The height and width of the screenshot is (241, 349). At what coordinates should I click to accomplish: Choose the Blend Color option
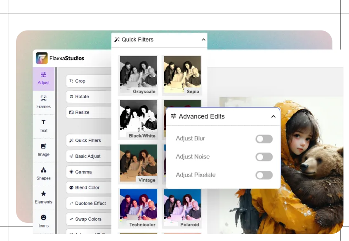pos(88,188)
